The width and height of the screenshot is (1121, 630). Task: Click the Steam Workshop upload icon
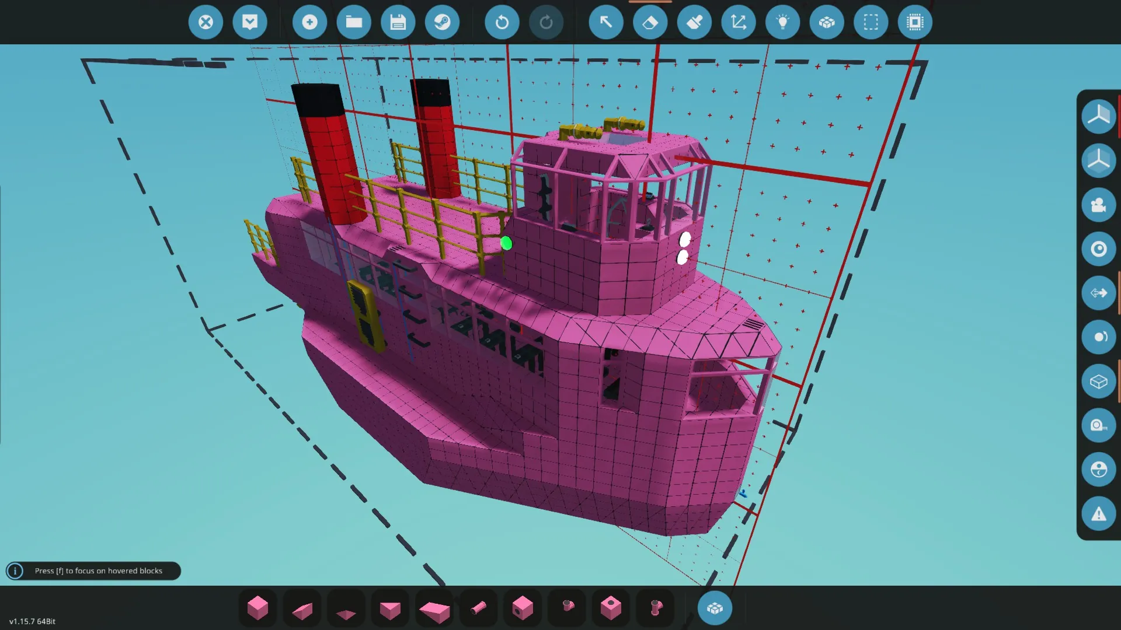pyautogui.click(x=442, y=22)
